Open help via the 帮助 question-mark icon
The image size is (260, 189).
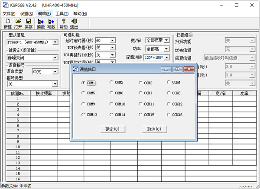[63, 23]
